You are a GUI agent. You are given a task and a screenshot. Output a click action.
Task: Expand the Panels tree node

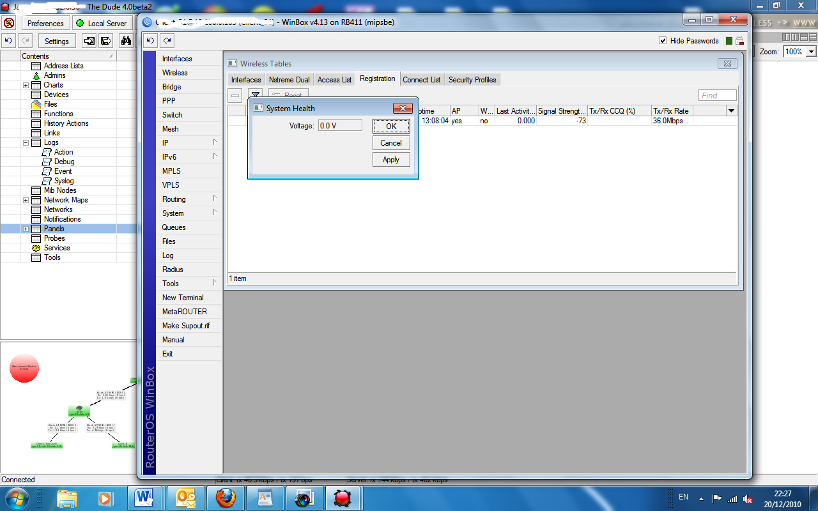26,229
